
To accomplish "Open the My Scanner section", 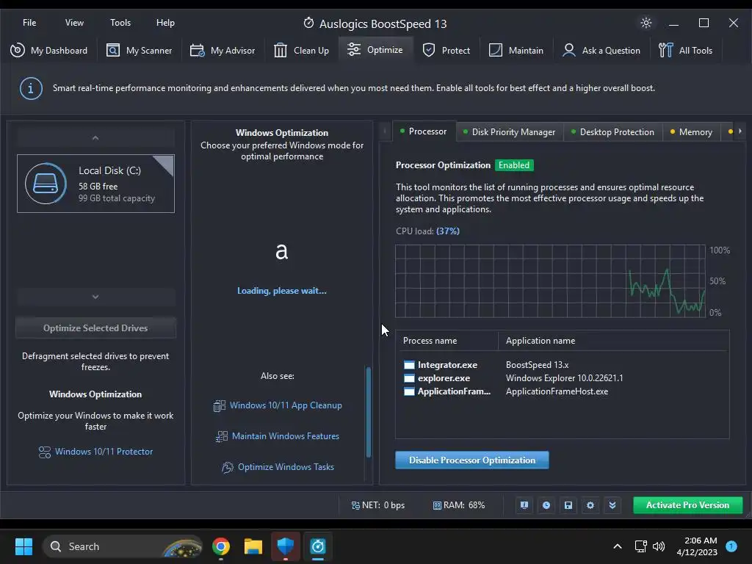I will pos(139,51).
